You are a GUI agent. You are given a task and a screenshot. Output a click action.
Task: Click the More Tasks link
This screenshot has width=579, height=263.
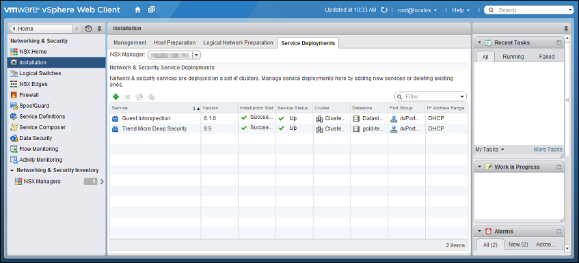(548, 150)
